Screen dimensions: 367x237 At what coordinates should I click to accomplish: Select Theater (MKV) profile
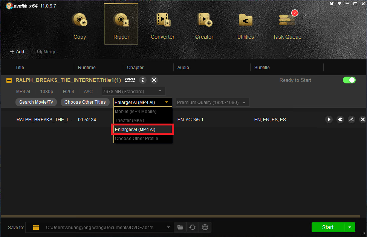(x=143, y=120)
